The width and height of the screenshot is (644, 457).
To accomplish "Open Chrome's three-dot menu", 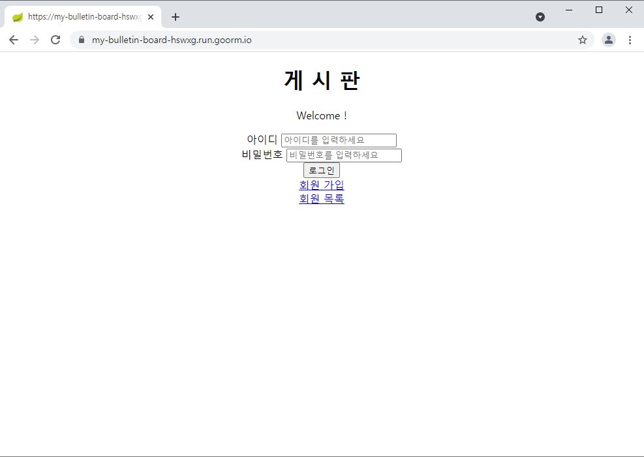I will (630, 40).
